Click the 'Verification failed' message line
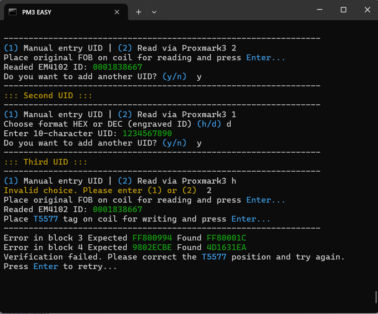378x314 pixels. pos(174,257)
